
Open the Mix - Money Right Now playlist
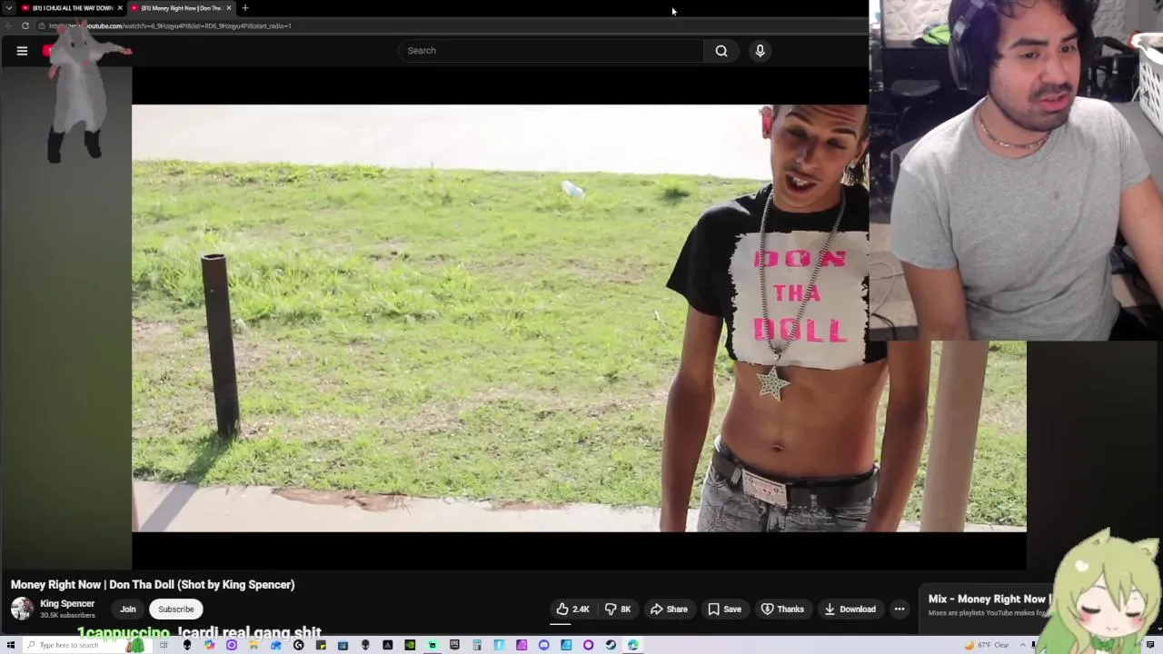(x=989, y=599)
